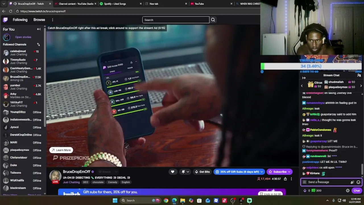The width and height of the screenshot is (364, 205).
Task: Open File Explorer from taskbar
Action: point(183,200)
